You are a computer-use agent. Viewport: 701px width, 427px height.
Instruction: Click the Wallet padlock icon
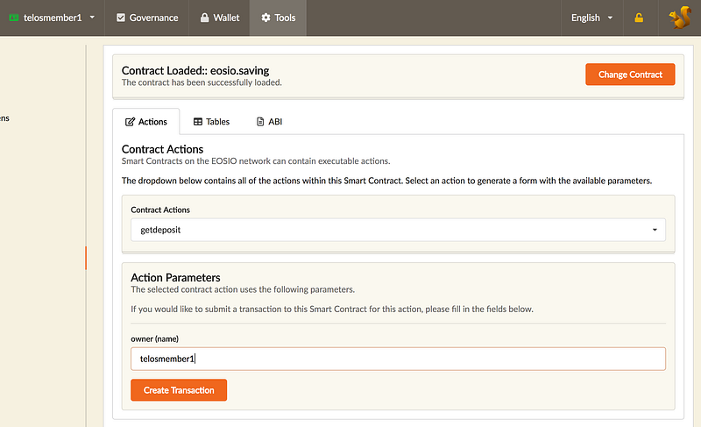[x=205, y=18]
